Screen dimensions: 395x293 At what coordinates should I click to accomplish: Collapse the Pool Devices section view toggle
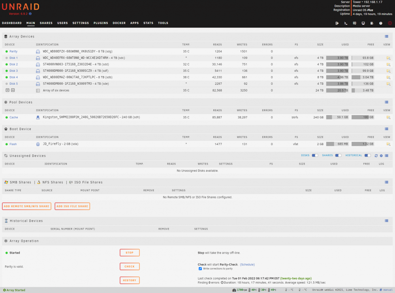tap(386, 102)
